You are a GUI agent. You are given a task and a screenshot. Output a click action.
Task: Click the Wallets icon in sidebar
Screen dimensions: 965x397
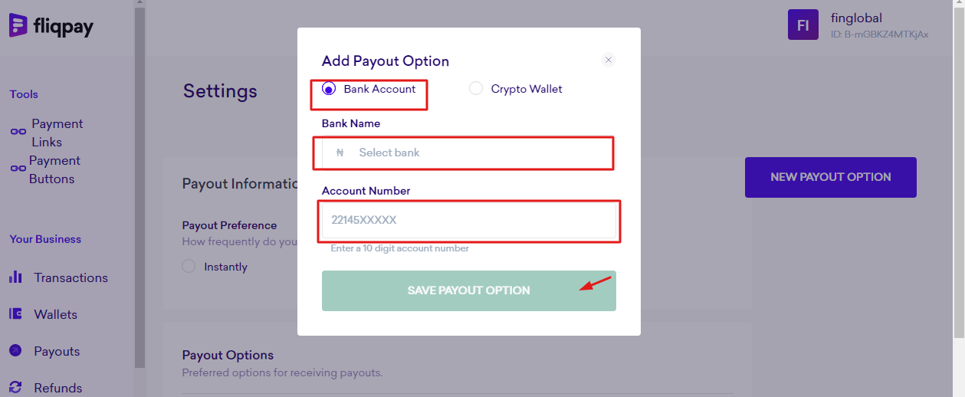[15, 314]
